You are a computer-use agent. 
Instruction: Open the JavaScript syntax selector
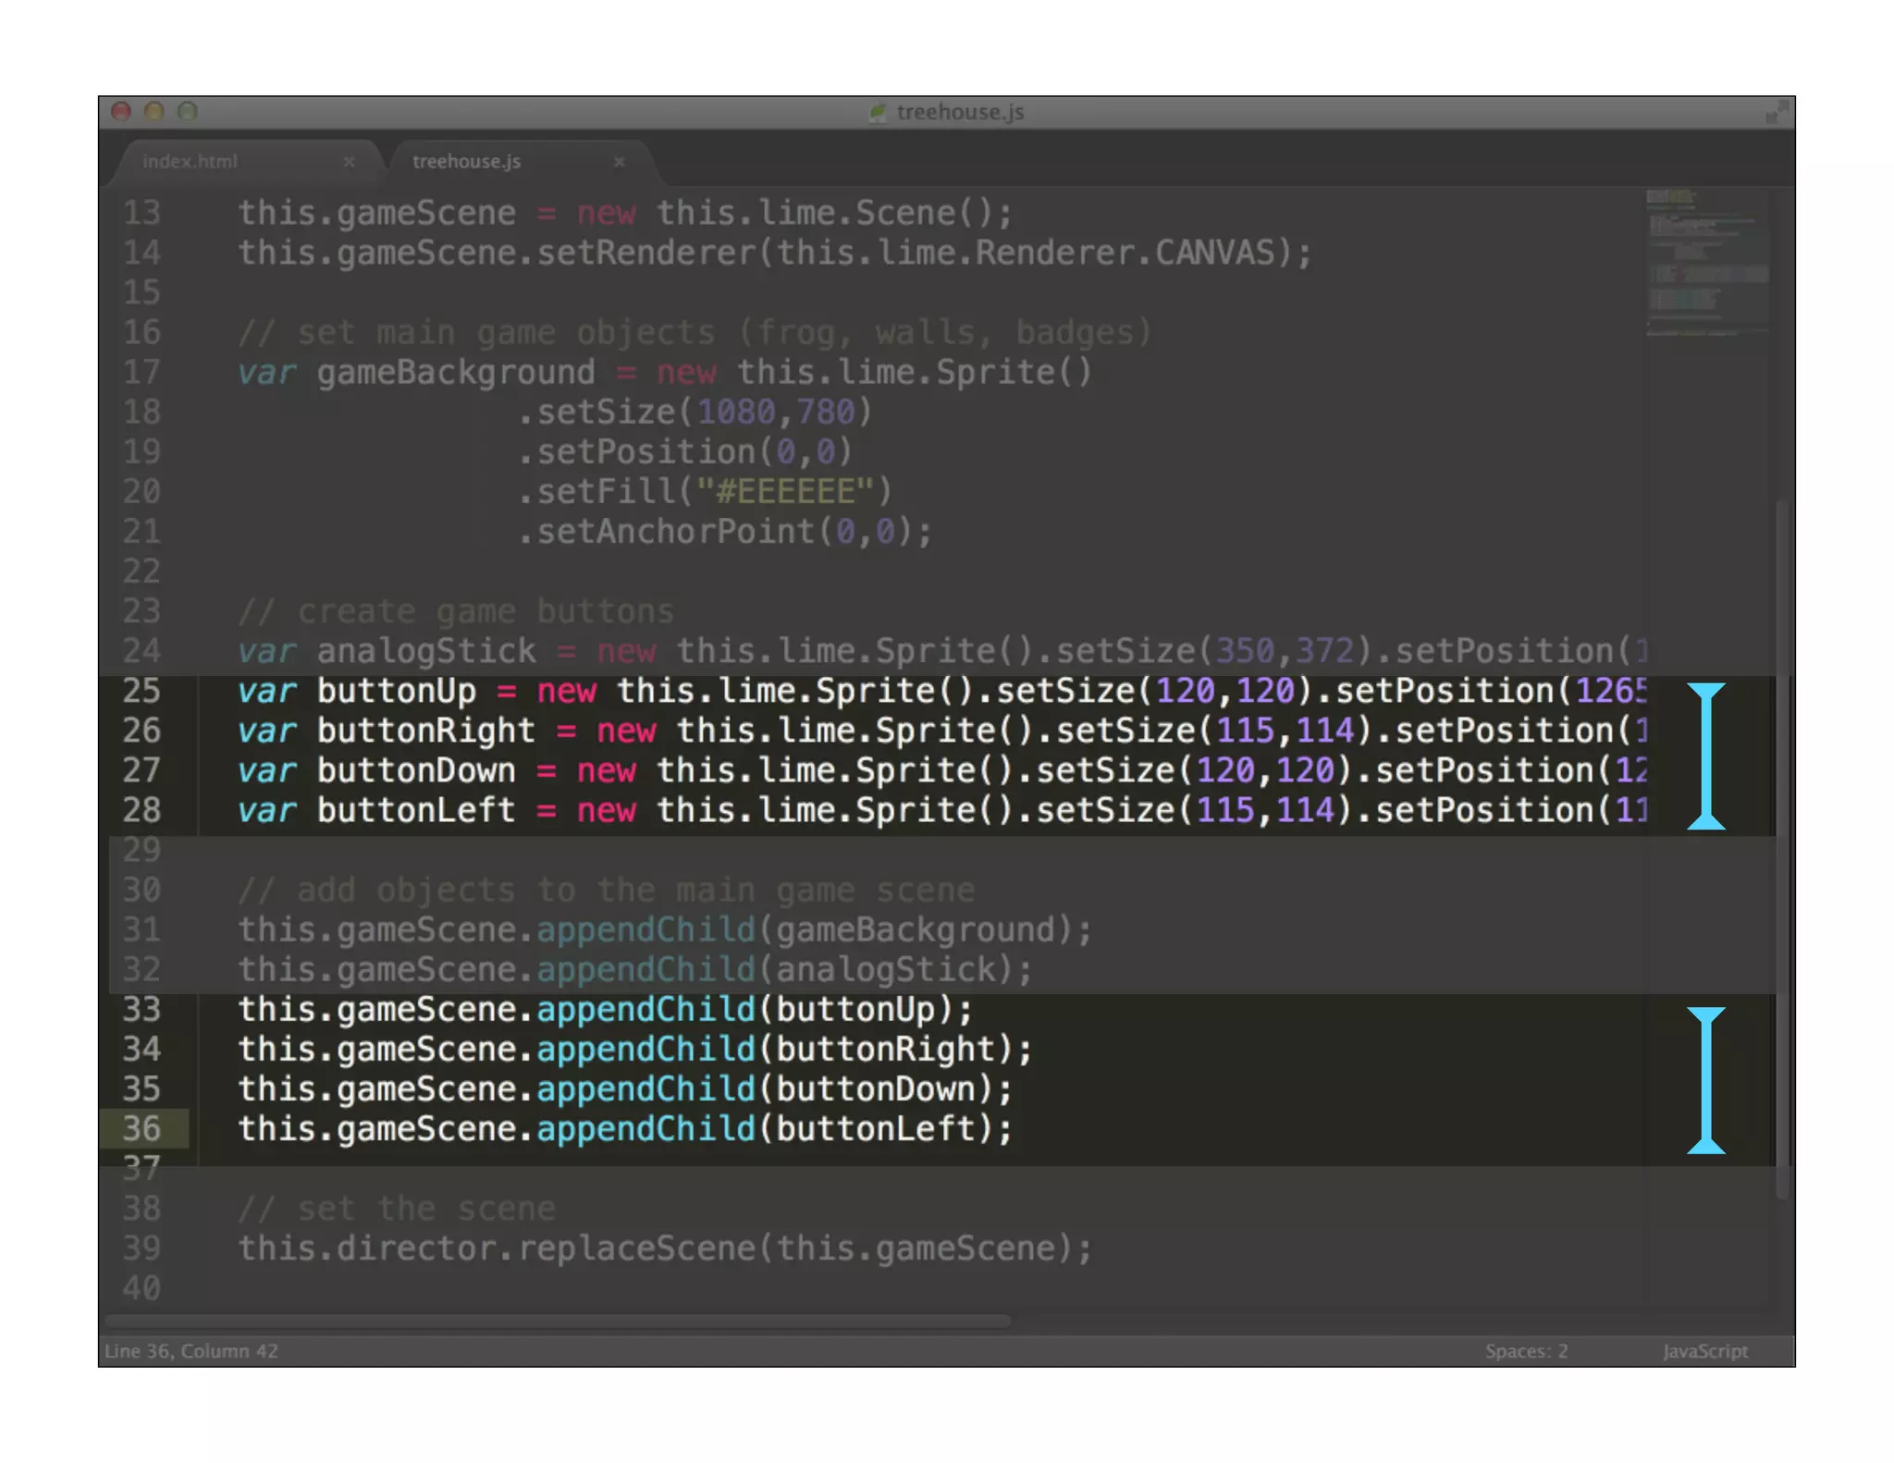coord(1704,1351)
